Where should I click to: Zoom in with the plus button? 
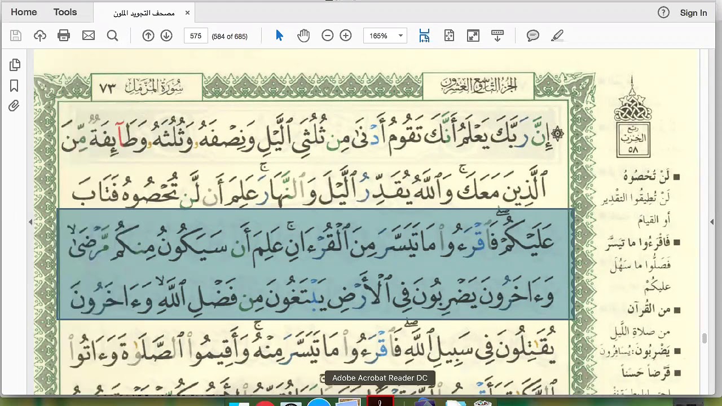(346, 36)
